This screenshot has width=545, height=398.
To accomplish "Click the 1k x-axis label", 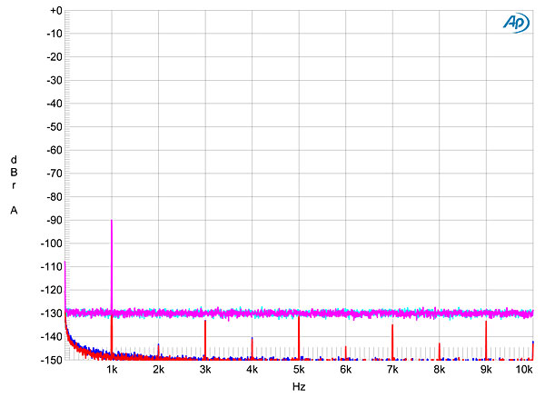I will 112,370.
